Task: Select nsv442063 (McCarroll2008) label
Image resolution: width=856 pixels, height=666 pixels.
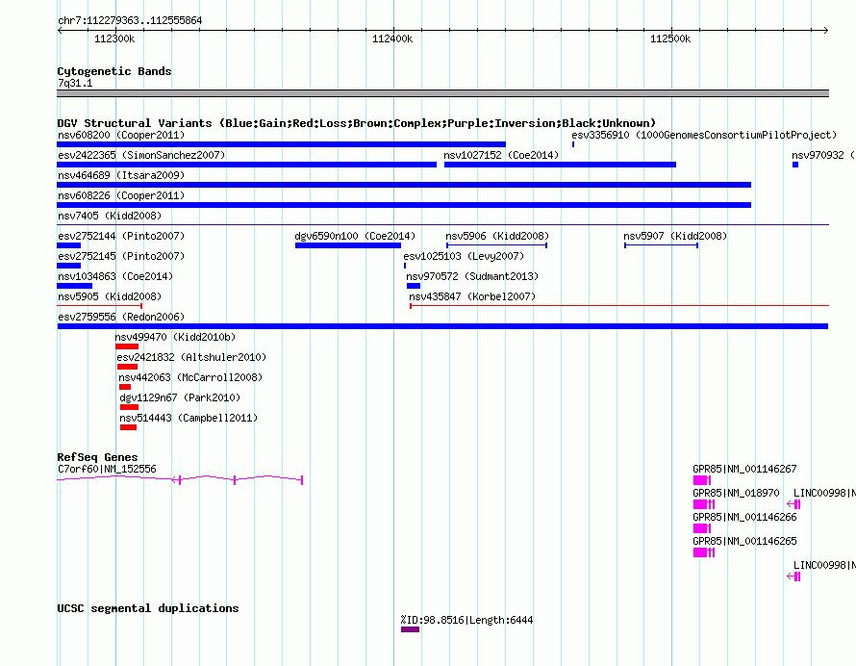Action: 190,377
